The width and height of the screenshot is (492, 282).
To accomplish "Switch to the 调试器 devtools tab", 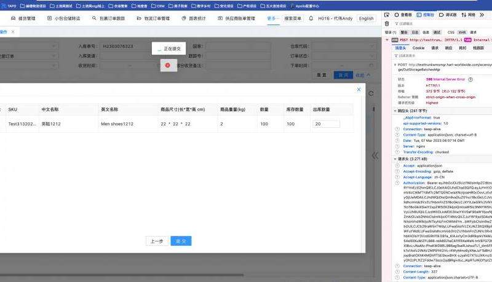I will 448,15.
